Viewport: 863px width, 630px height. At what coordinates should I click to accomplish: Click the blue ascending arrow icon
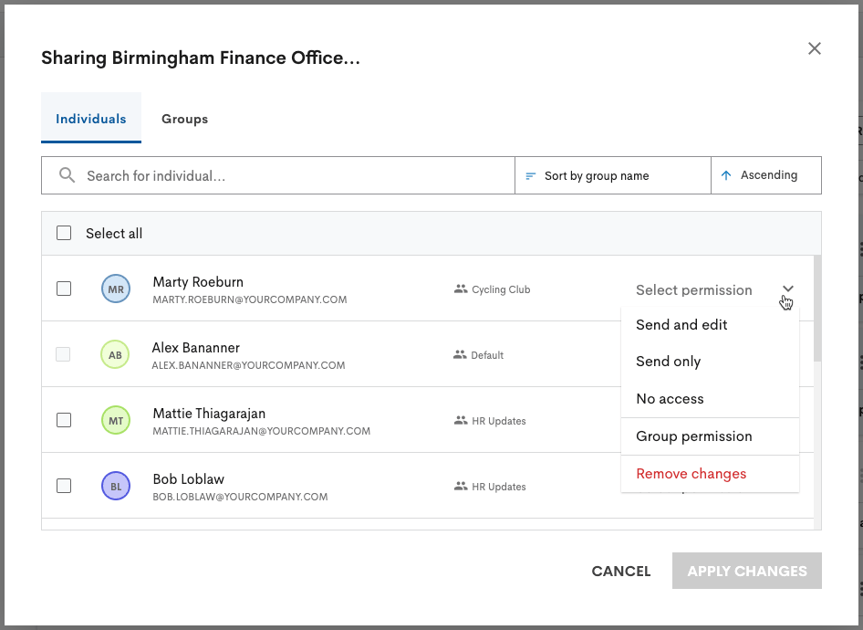726,174
